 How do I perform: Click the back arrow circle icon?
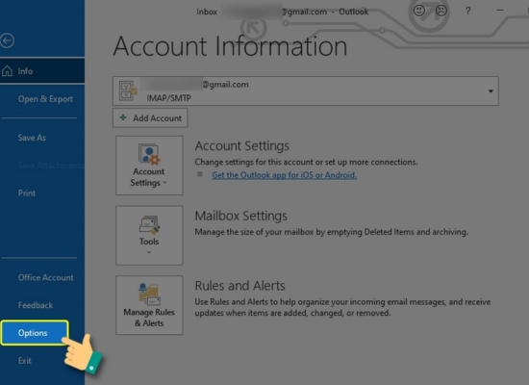pos(7,40)
